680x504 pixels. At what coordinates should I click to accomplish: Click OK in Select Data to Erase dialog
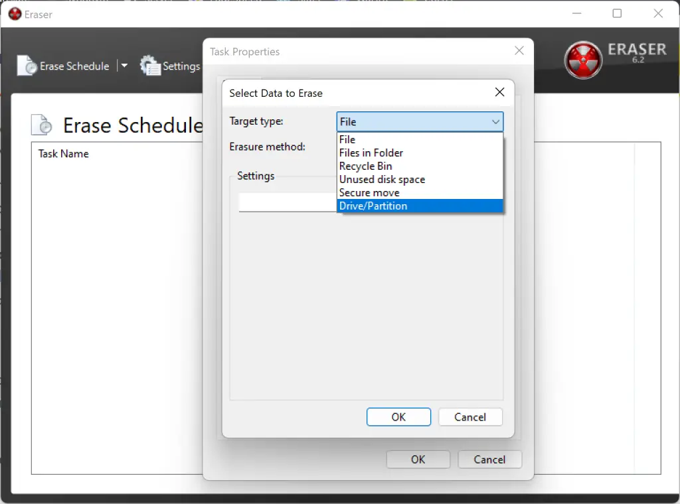pos(398,416)
